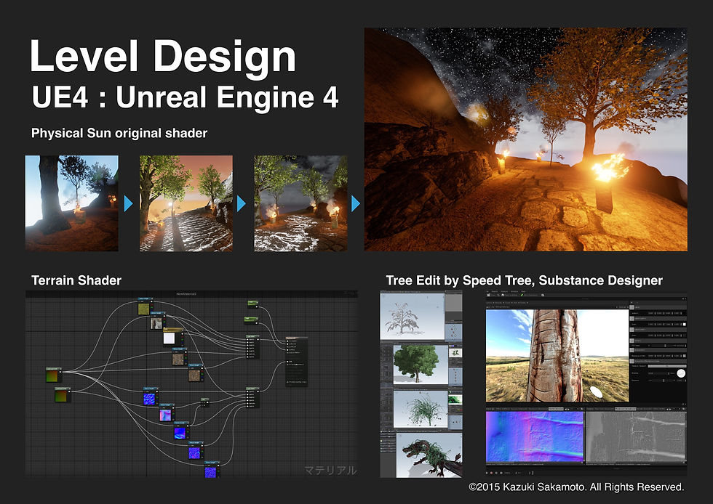
Task: Click the 'Terrain Shader' heading
Action: (x=76, y=280)
